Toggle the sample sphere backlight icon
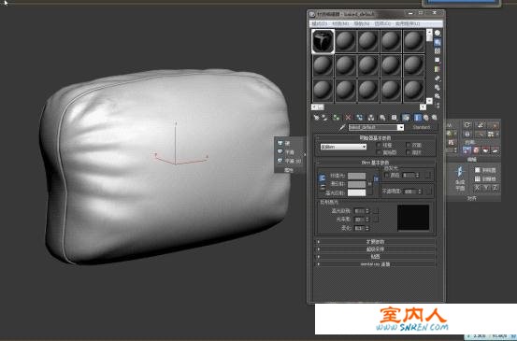 [x=438, y=42]
